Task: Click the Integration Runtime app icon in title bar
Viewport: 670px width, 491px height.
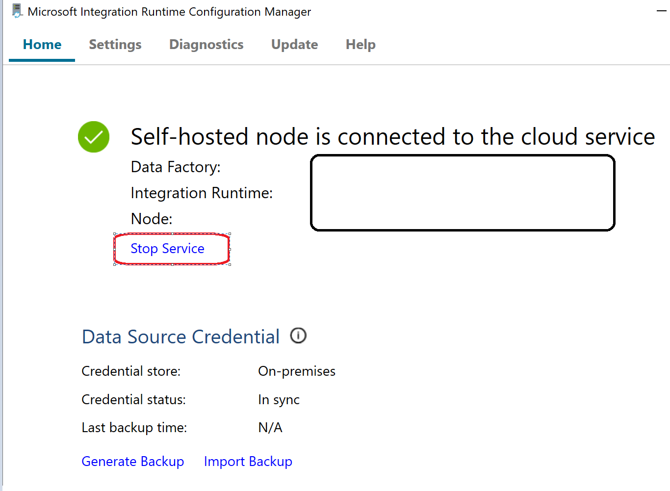Action: 17,11
